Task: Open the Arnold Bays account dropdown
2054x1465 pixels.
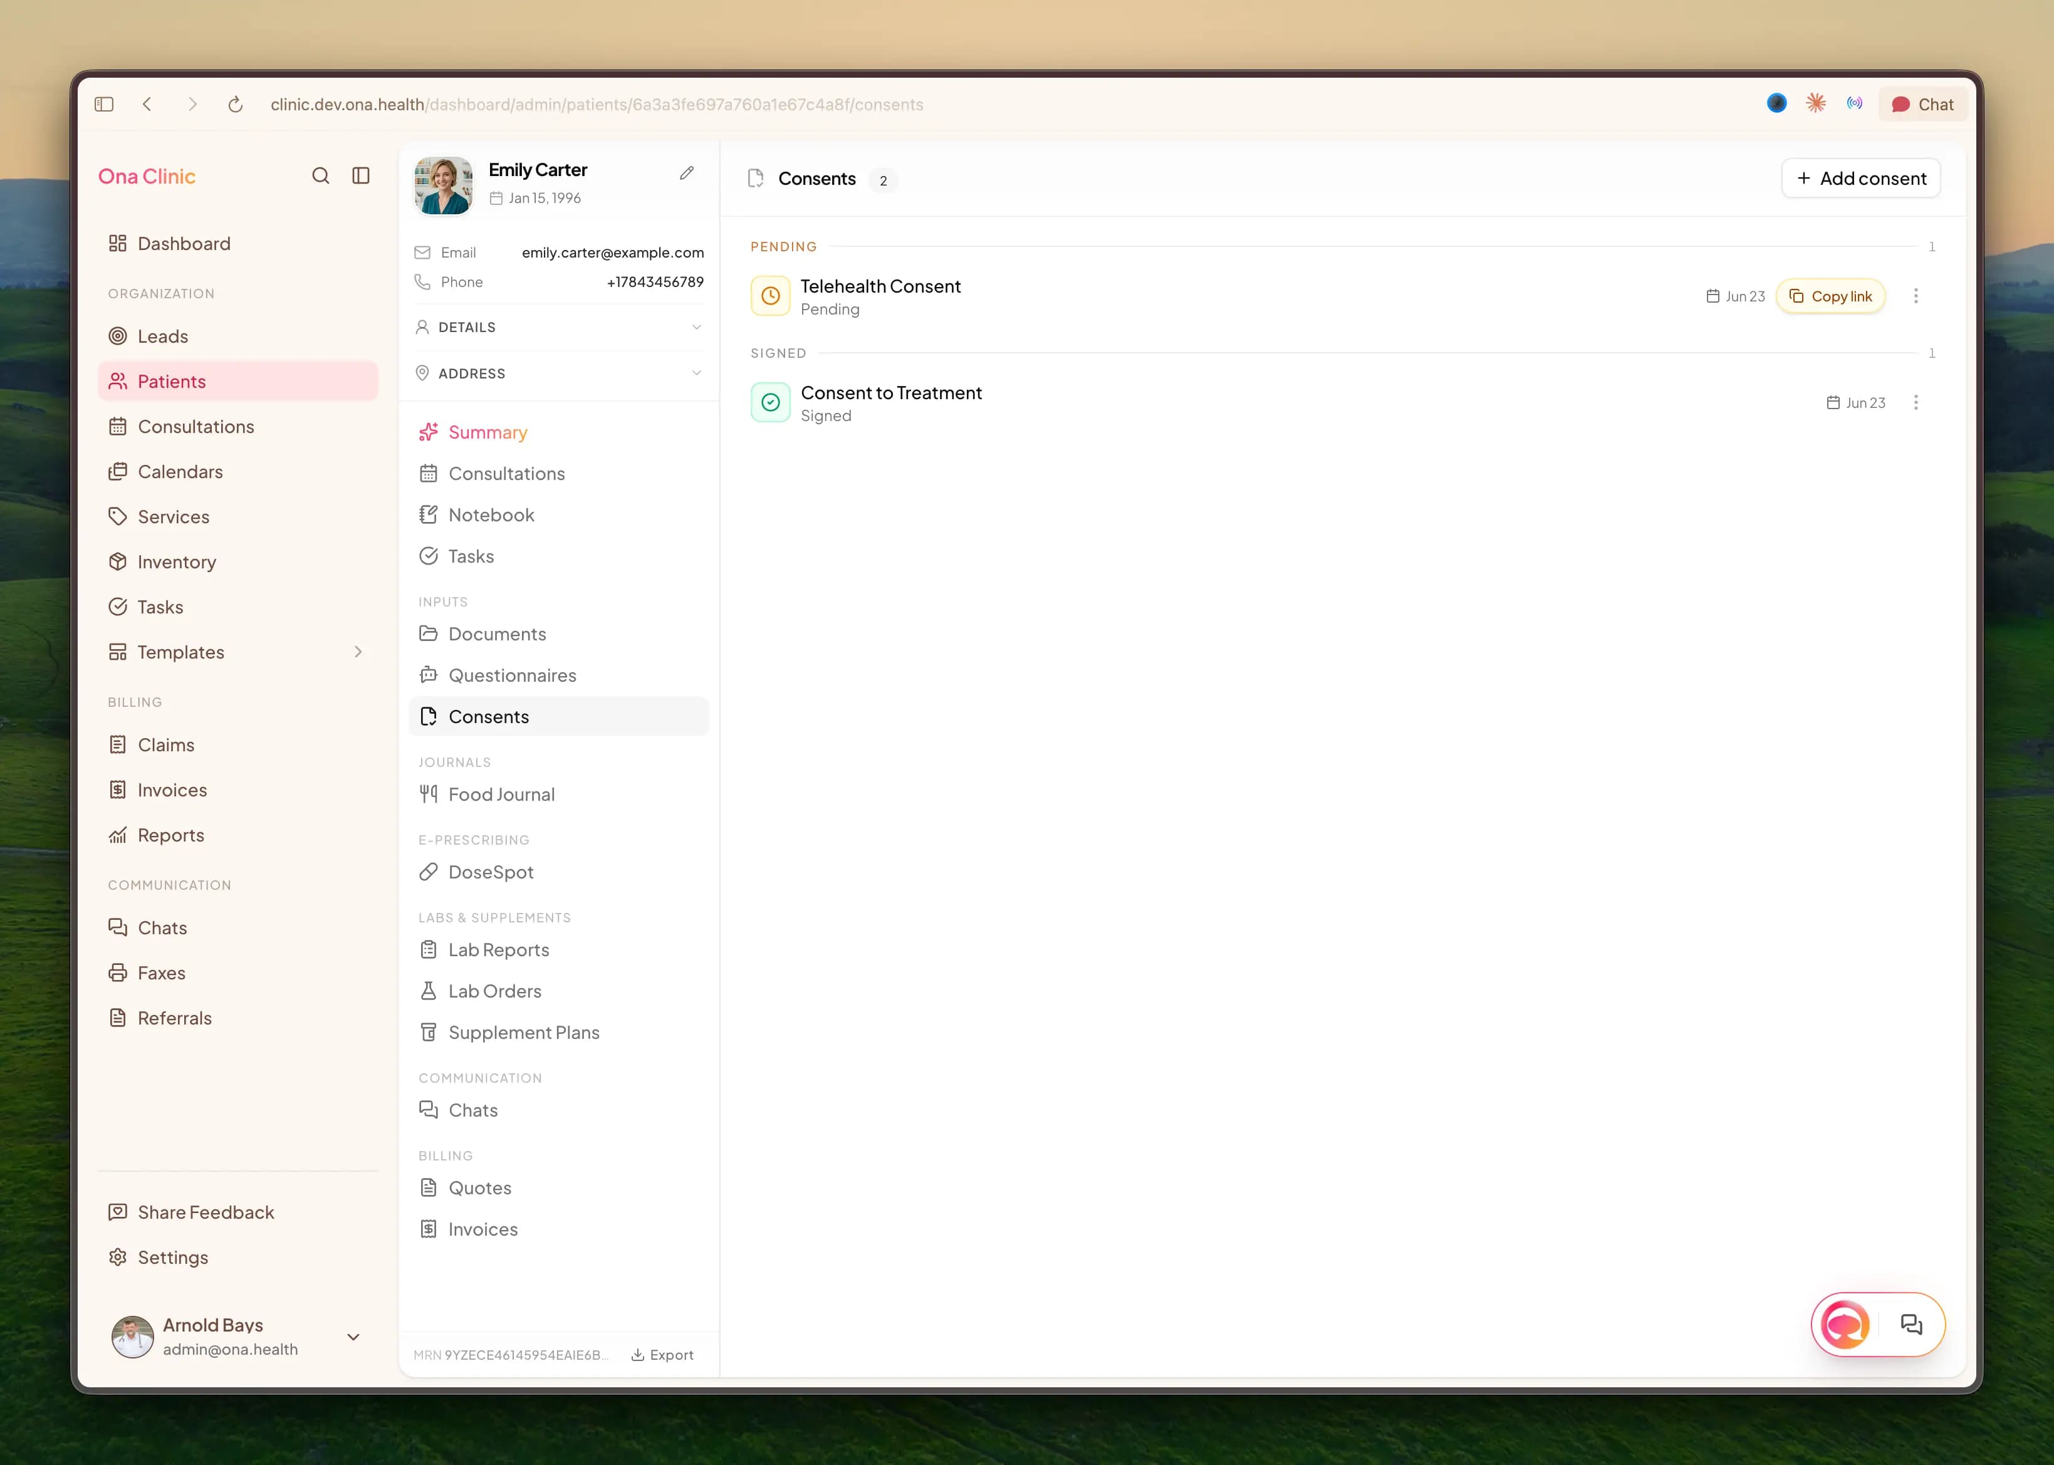Action: pos(353,1337)
